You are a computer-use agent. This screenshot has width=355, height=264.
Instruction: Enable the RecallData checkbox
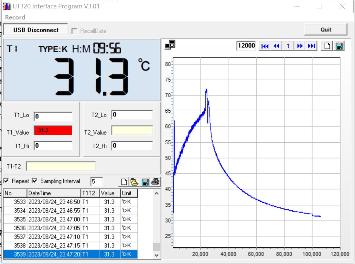point(74,31)
